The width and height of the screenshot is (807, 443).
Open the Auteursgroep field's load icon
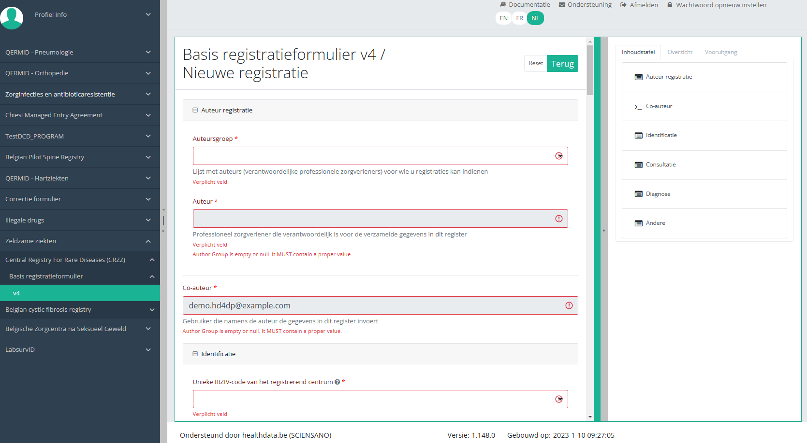coord(559,156)
